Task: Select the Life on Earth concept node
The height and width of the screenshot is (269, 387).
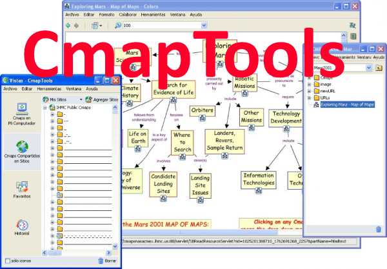Action: 138,137
